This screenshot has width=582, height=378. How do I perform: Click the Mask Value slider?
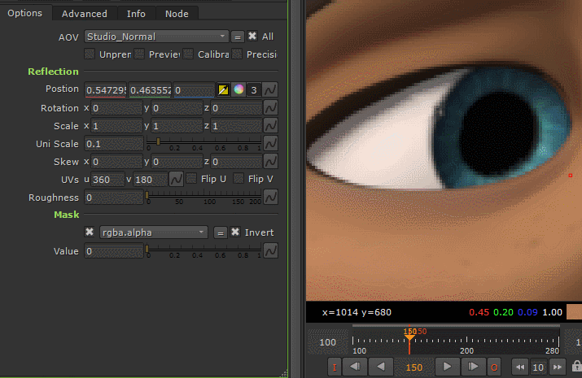coord(203,250)
